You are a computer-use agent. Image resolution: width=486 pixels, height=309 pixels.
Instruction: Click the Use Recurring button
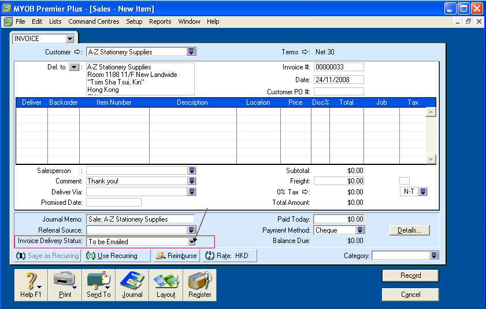coord(117,256)
